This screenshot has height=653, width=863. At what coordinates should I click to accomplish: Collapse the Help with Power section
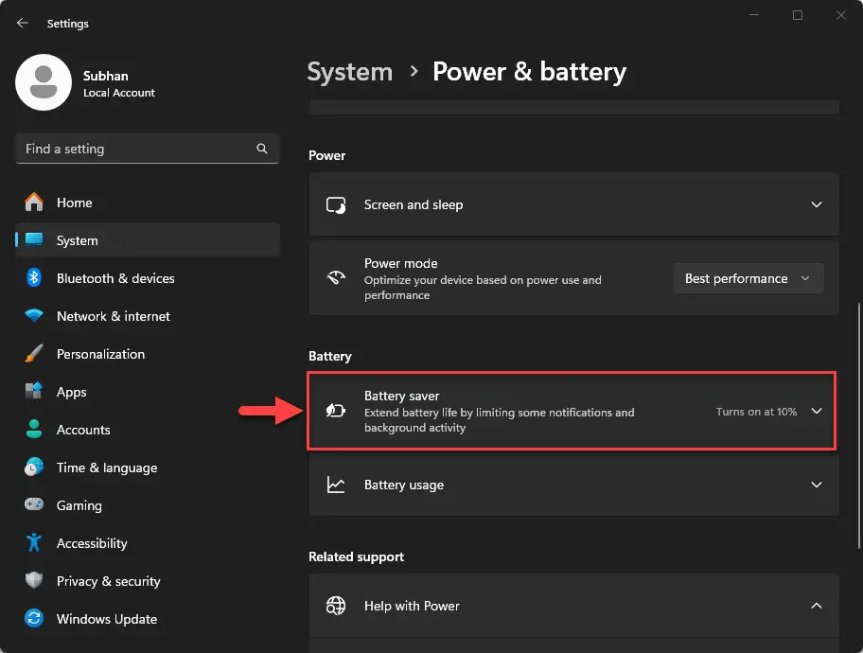click(x=817, y=606)
